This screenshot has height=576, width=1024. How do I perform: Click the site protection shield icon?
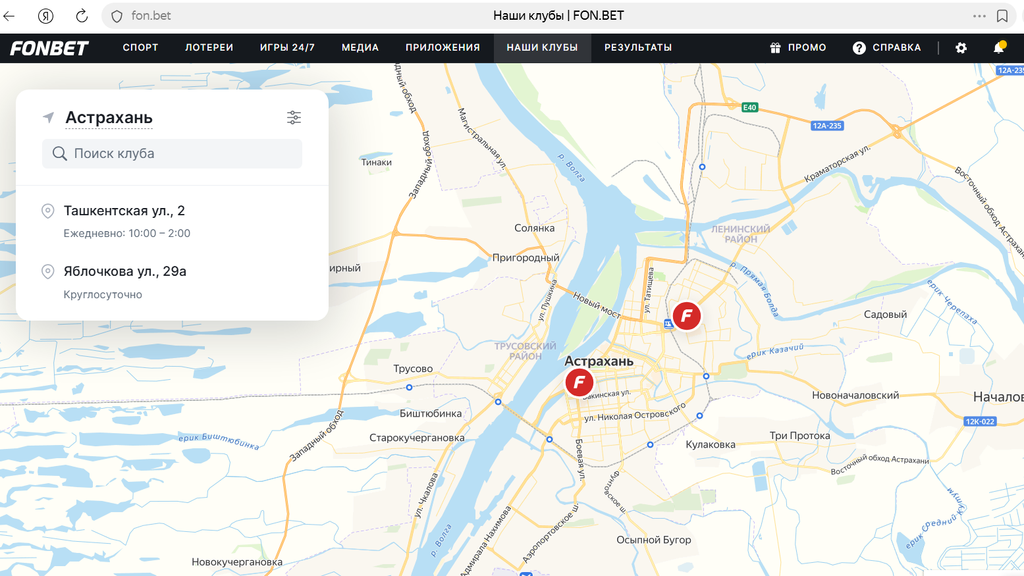pyautogui.click(x=117, y=16)
